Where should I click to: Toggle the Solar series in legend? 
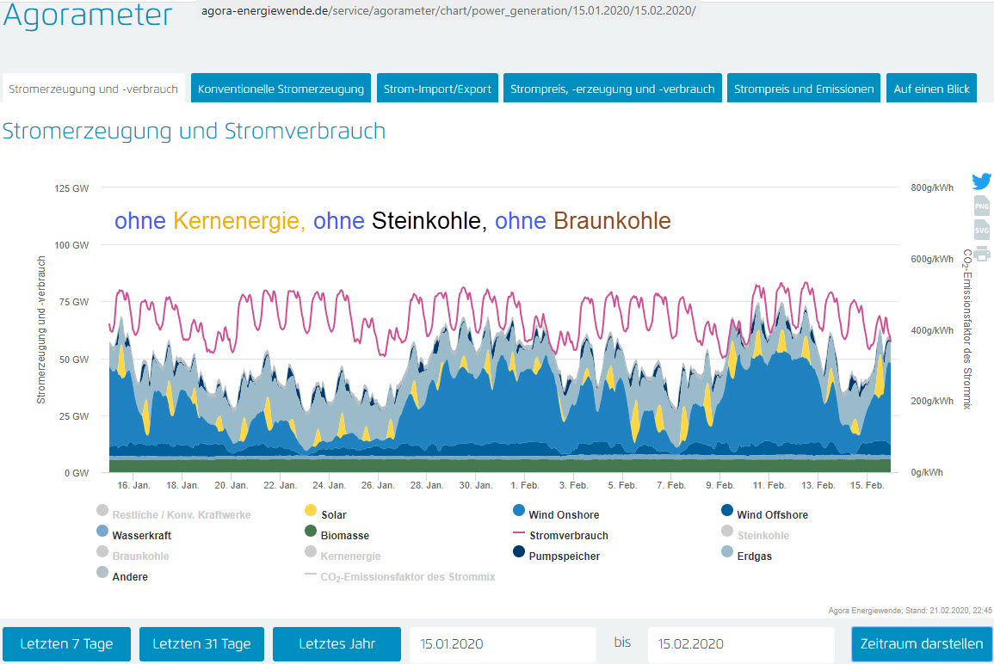point(333,514)
